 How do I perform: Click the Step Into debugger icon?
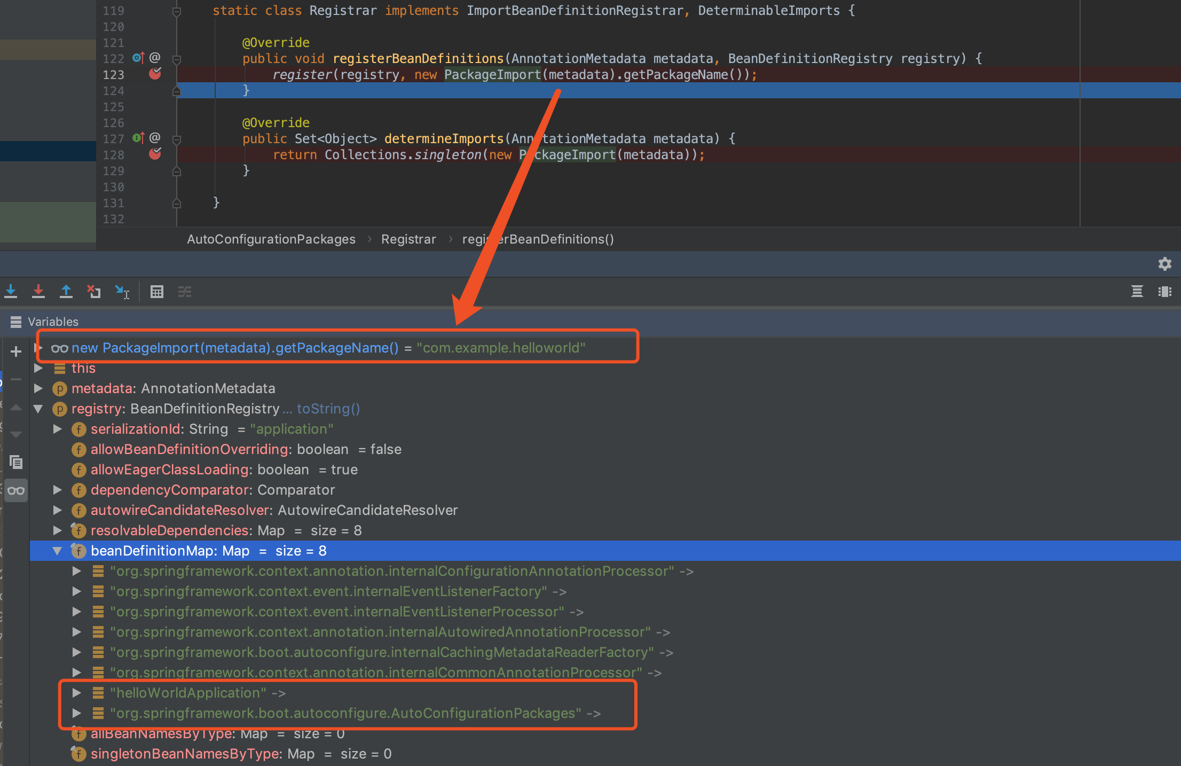(11, 292)
